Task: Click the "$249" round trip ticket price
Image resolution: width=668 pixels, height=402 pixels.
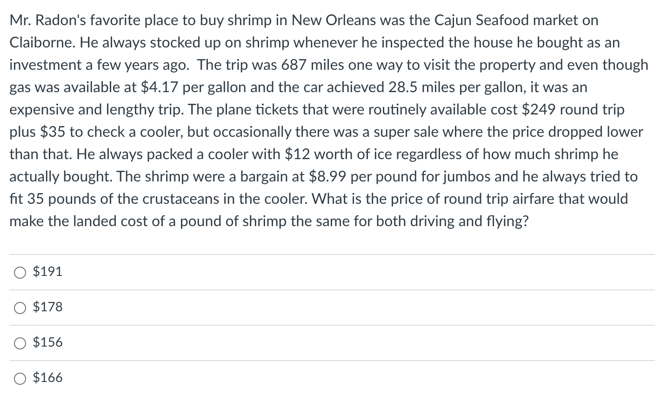Action: (x=539, y=110)
